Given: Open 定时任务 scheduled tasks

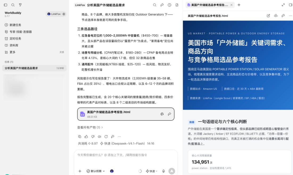Looking at the screenshot, I should point(13,39).
